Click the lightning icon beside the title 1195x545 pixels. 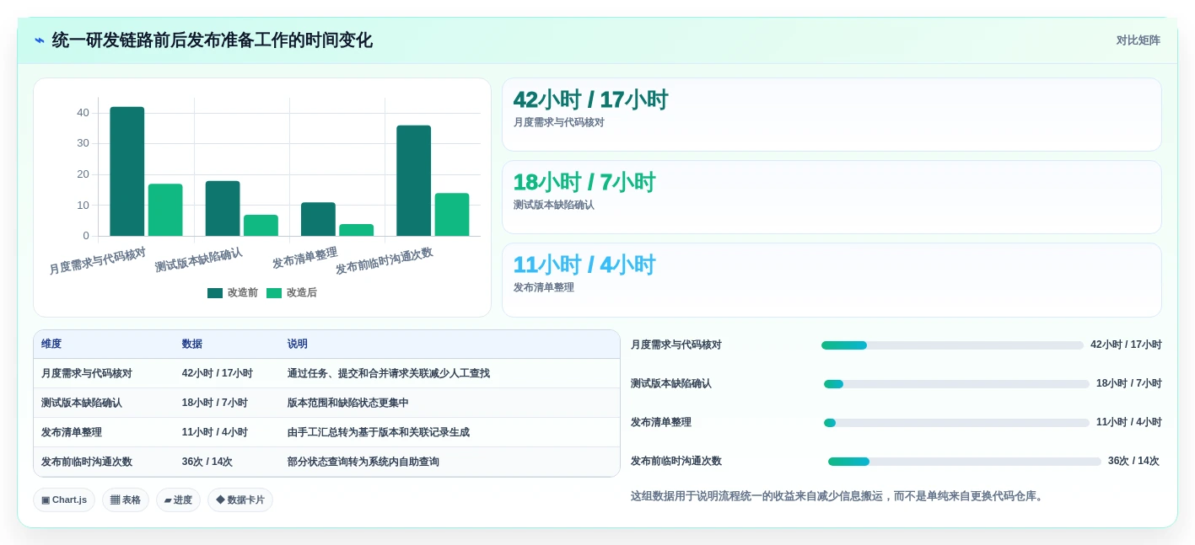click(x=40, y=40)
